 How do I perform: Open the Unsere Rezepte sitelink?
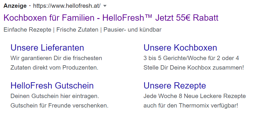175,86
